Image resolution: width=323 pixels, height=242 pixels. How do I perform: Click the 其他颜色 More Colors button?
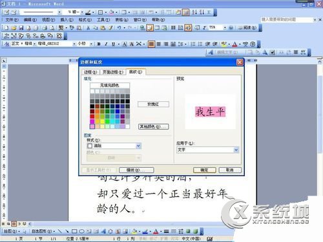coord(153,126)
